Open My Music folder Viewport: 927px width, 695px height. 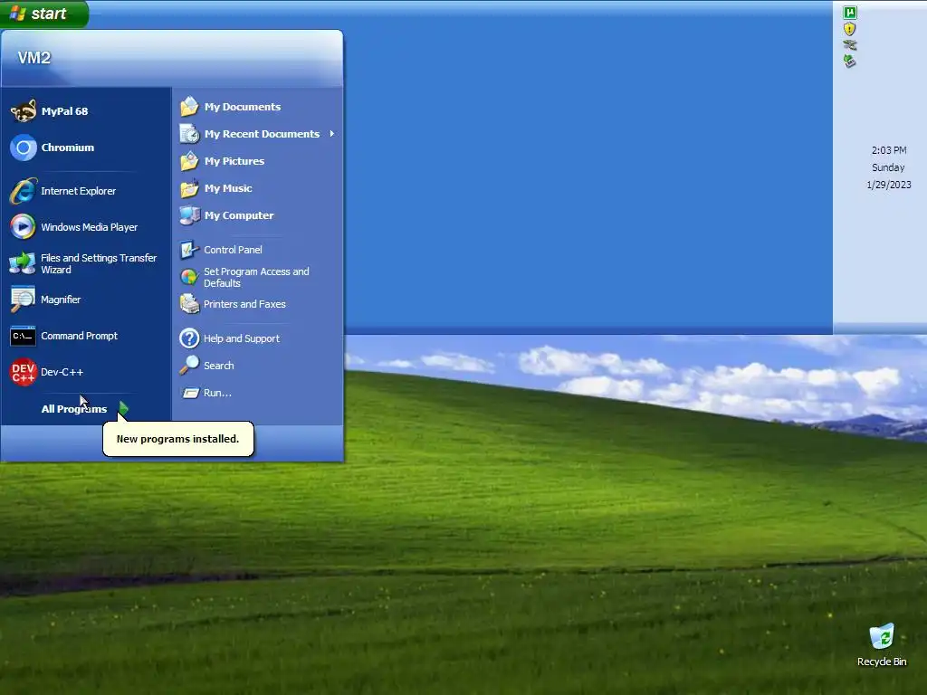click(258, 188)
